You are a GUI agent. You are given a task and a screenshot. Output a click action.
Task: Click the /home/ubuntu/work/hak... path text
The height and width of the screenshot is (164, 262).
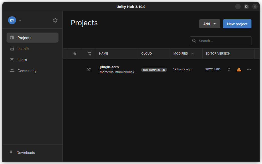pos(118,72)
